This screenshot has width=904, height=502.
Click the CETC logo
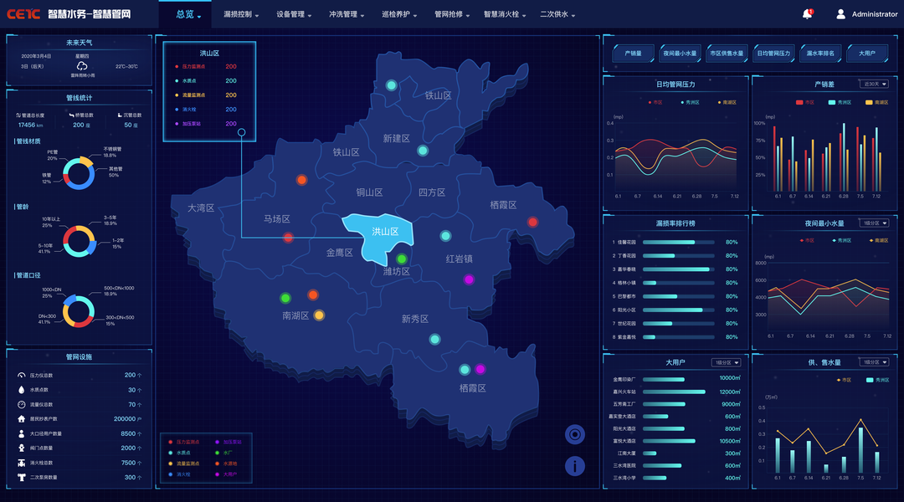23,14
